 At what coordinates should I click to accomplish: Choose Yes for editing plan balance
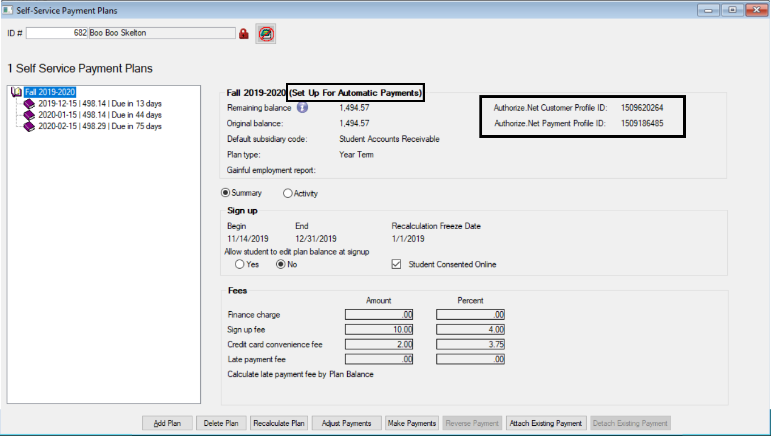[x=240, y=264]
